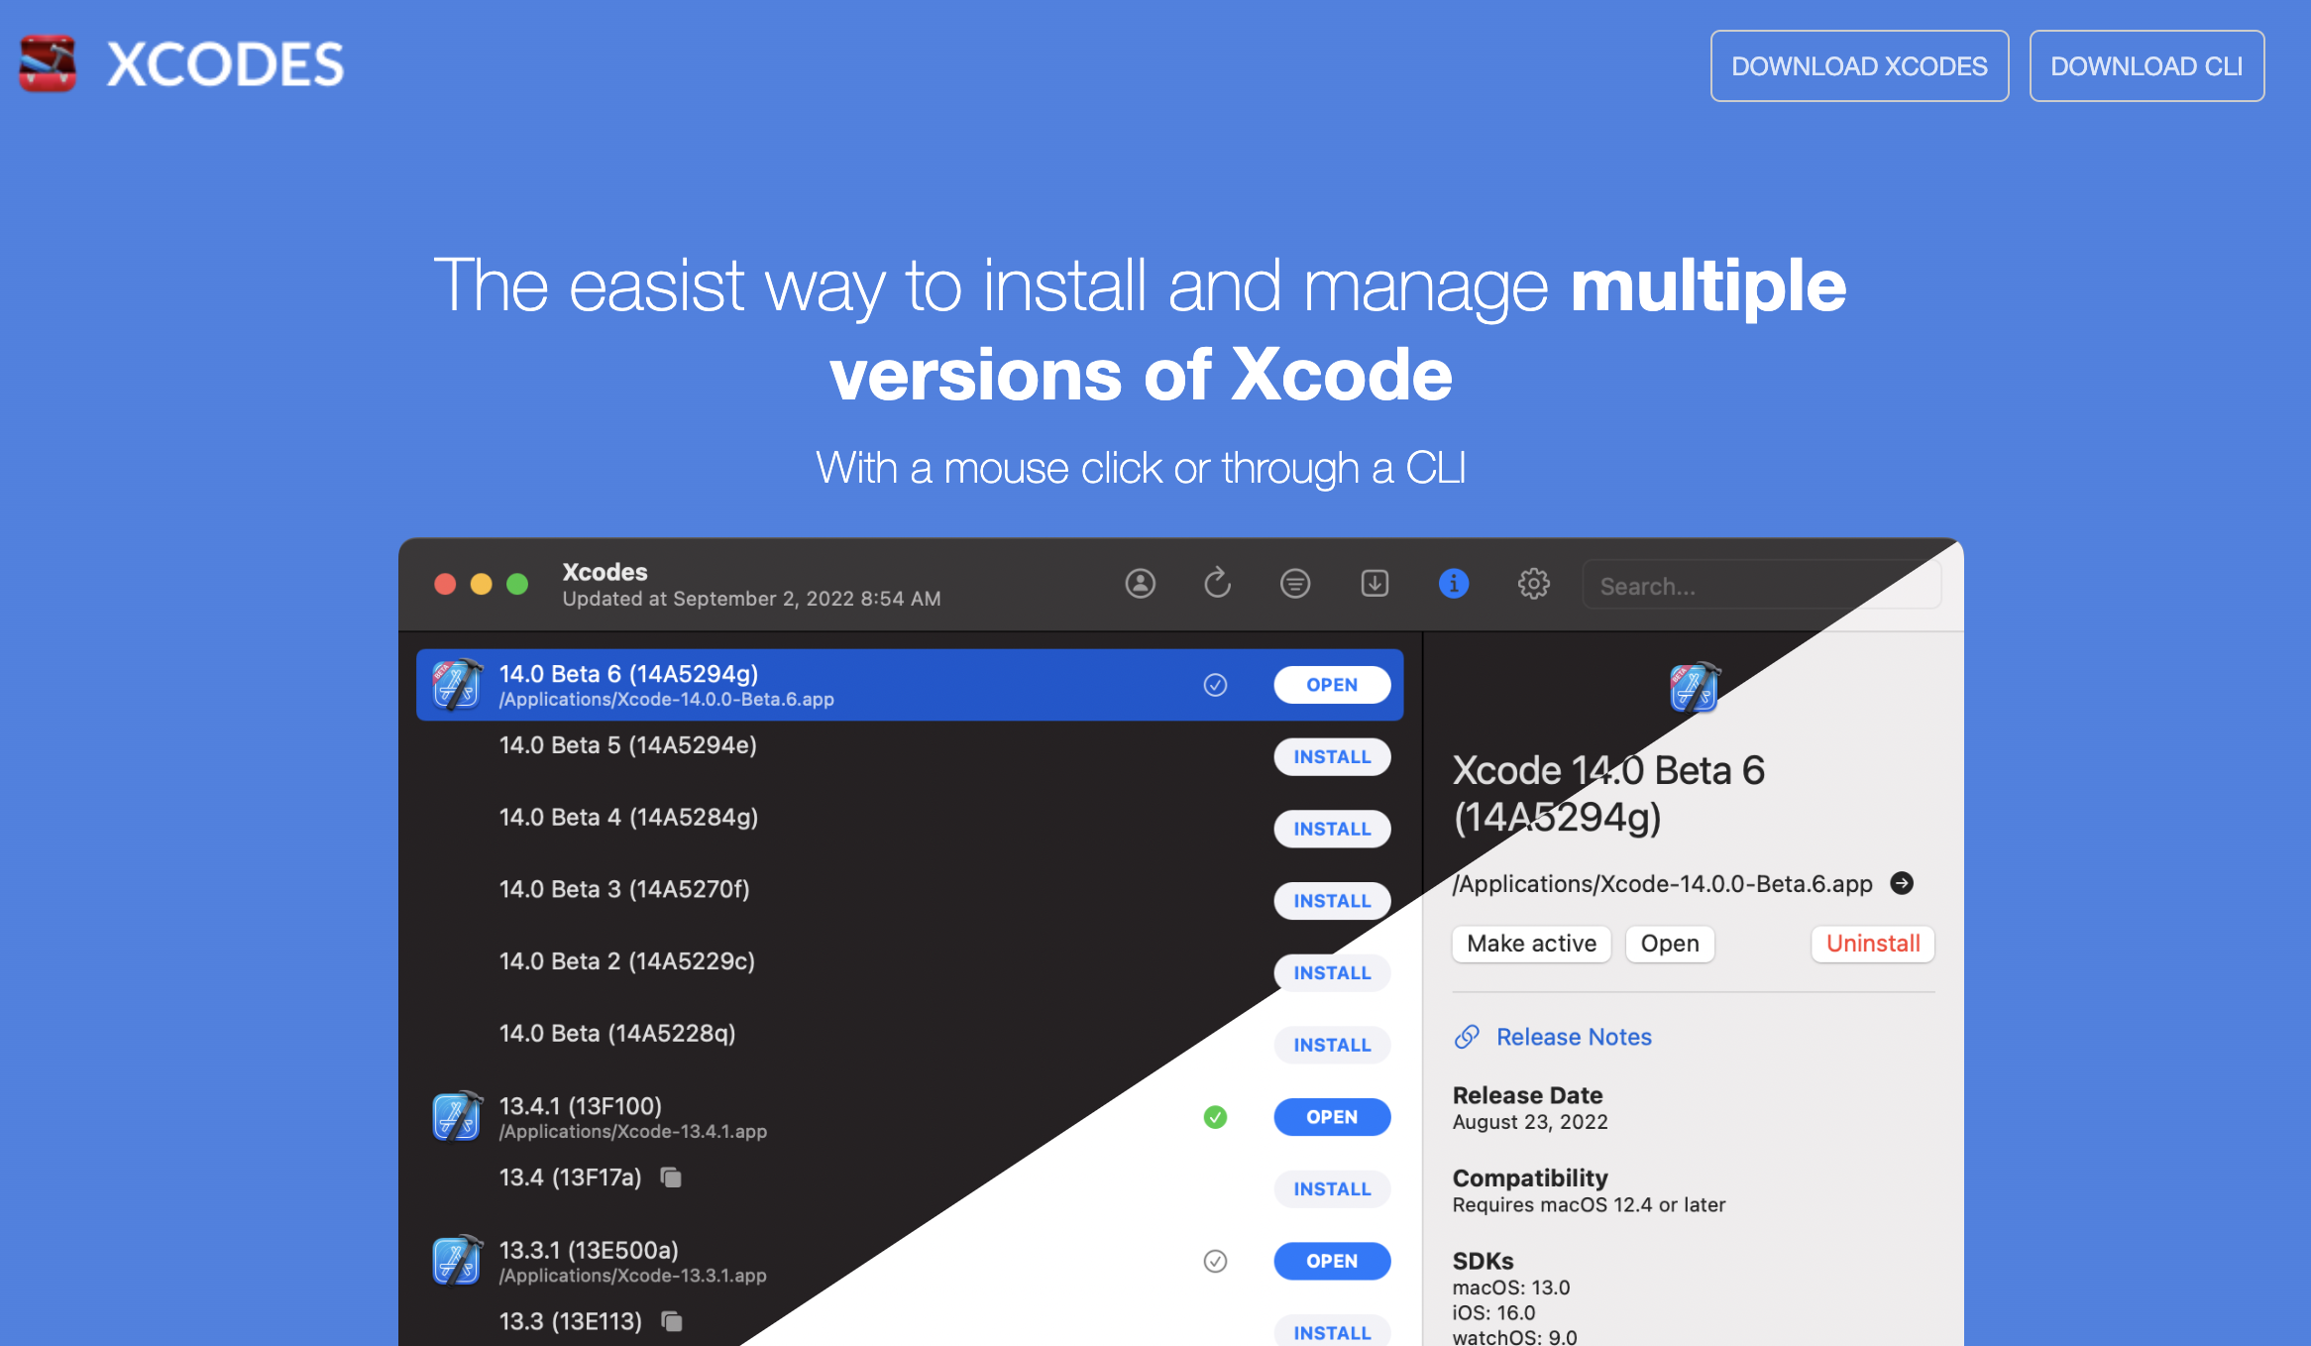Open the Release Notes link

tap(1573, 1037)
